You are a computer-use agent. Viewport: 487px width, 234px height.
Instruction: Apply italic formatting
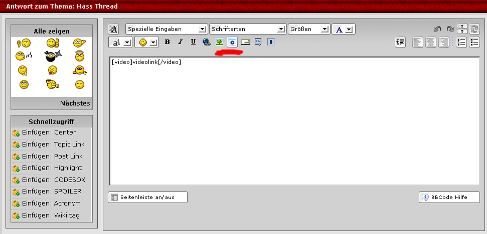pyautogui.click(x=180, y=42)
